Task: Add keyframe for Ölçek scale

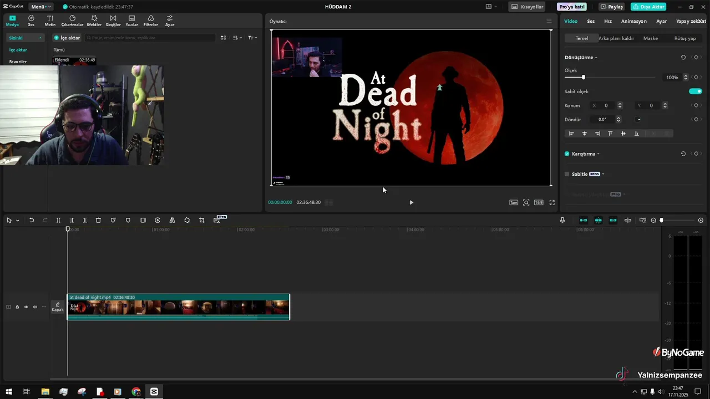Action: pos(696,77)
